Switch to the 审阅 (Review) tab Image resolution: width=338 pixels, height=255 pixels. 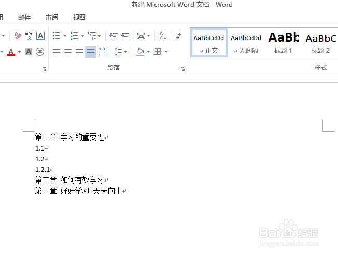click(52, 17)
